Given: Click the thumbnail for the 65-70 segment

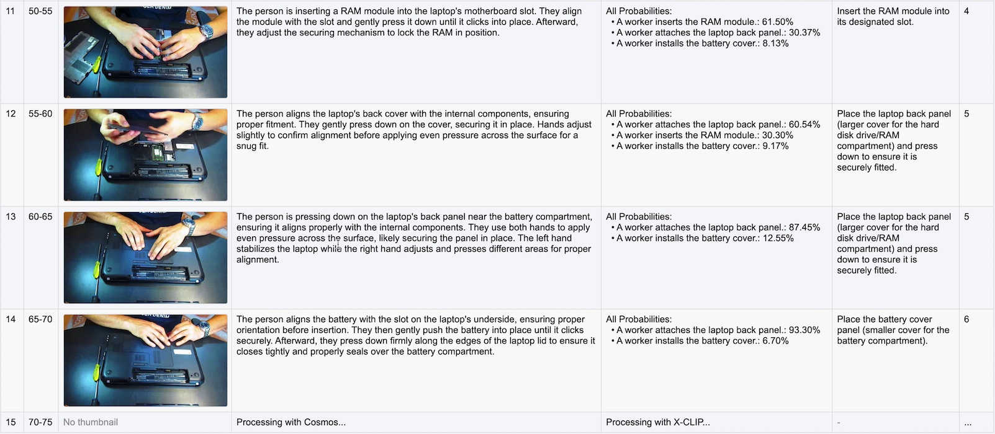Looking at the screenshot, I should pos(145,361).
